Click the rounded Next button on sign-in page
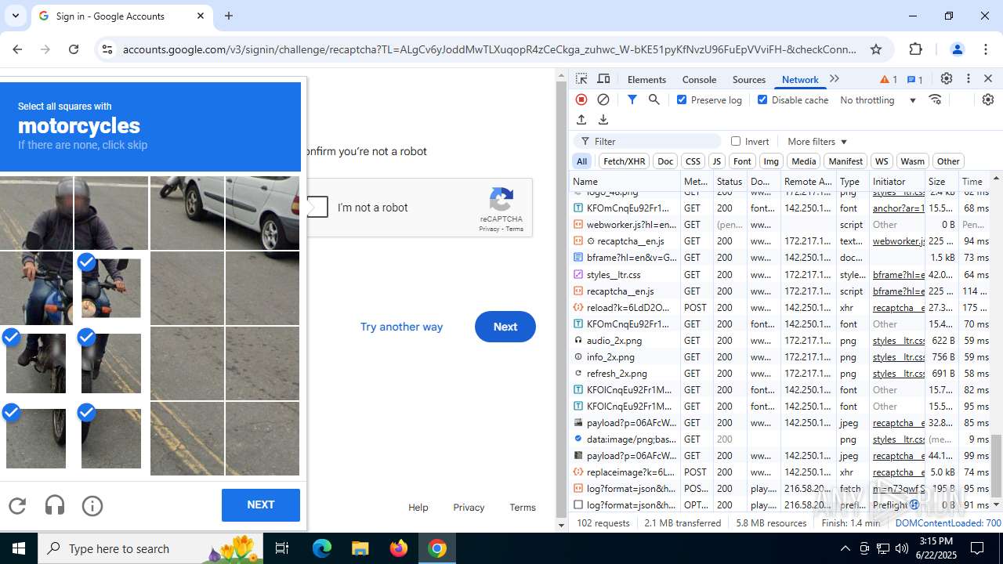Viewport: 1003px width, 564px height. (x=505, y=327)
